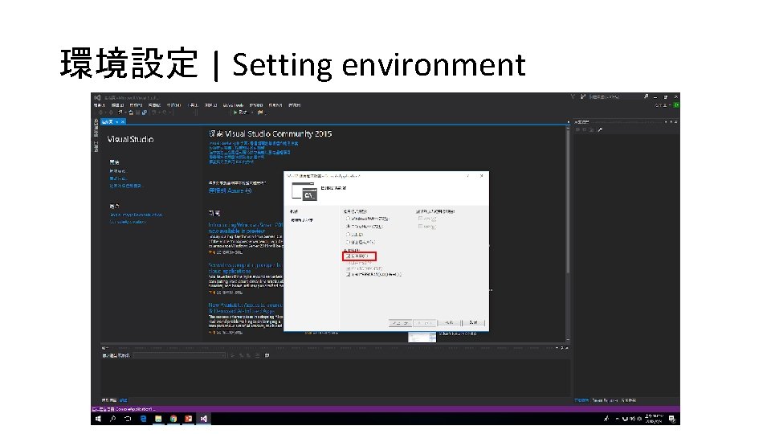Select Console application radio button

pos(348,227)
